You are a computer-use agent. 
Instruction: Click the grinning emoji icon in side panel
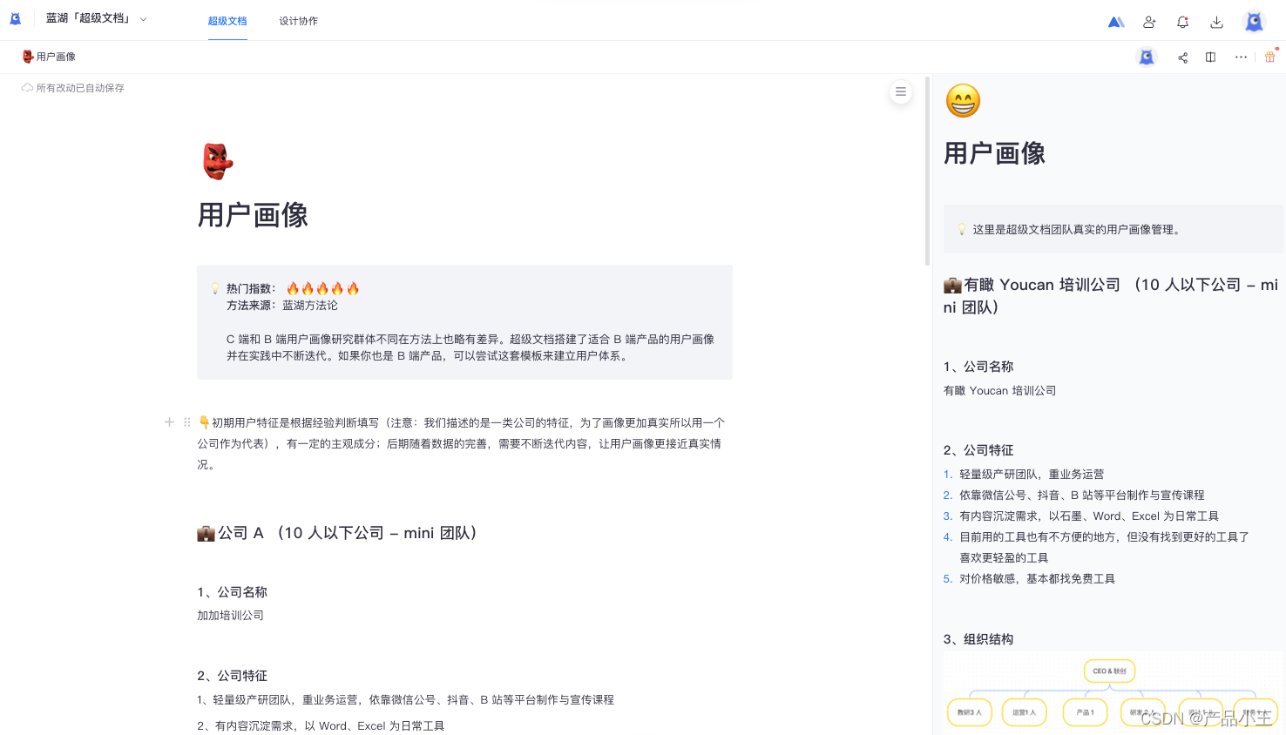963,101
